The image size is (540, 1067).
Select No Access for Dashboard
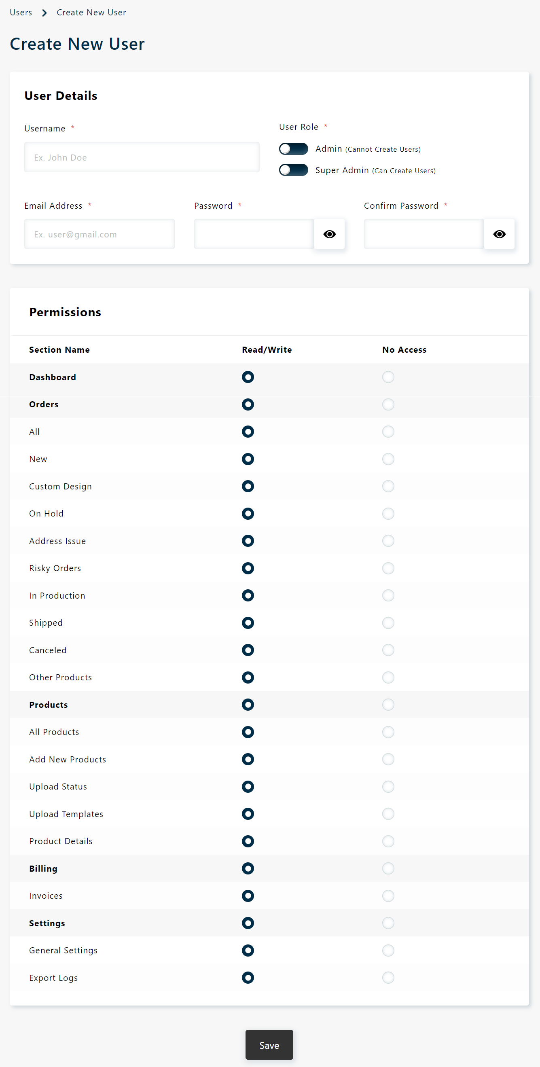(388, 377)
